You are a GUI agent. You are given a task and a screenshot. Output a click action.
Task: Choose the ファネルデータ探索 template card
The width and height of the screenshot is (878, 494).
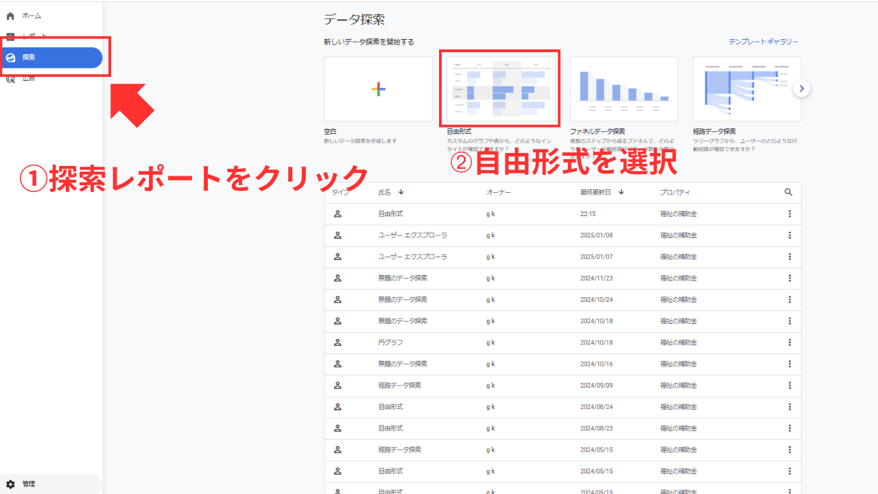624,89
